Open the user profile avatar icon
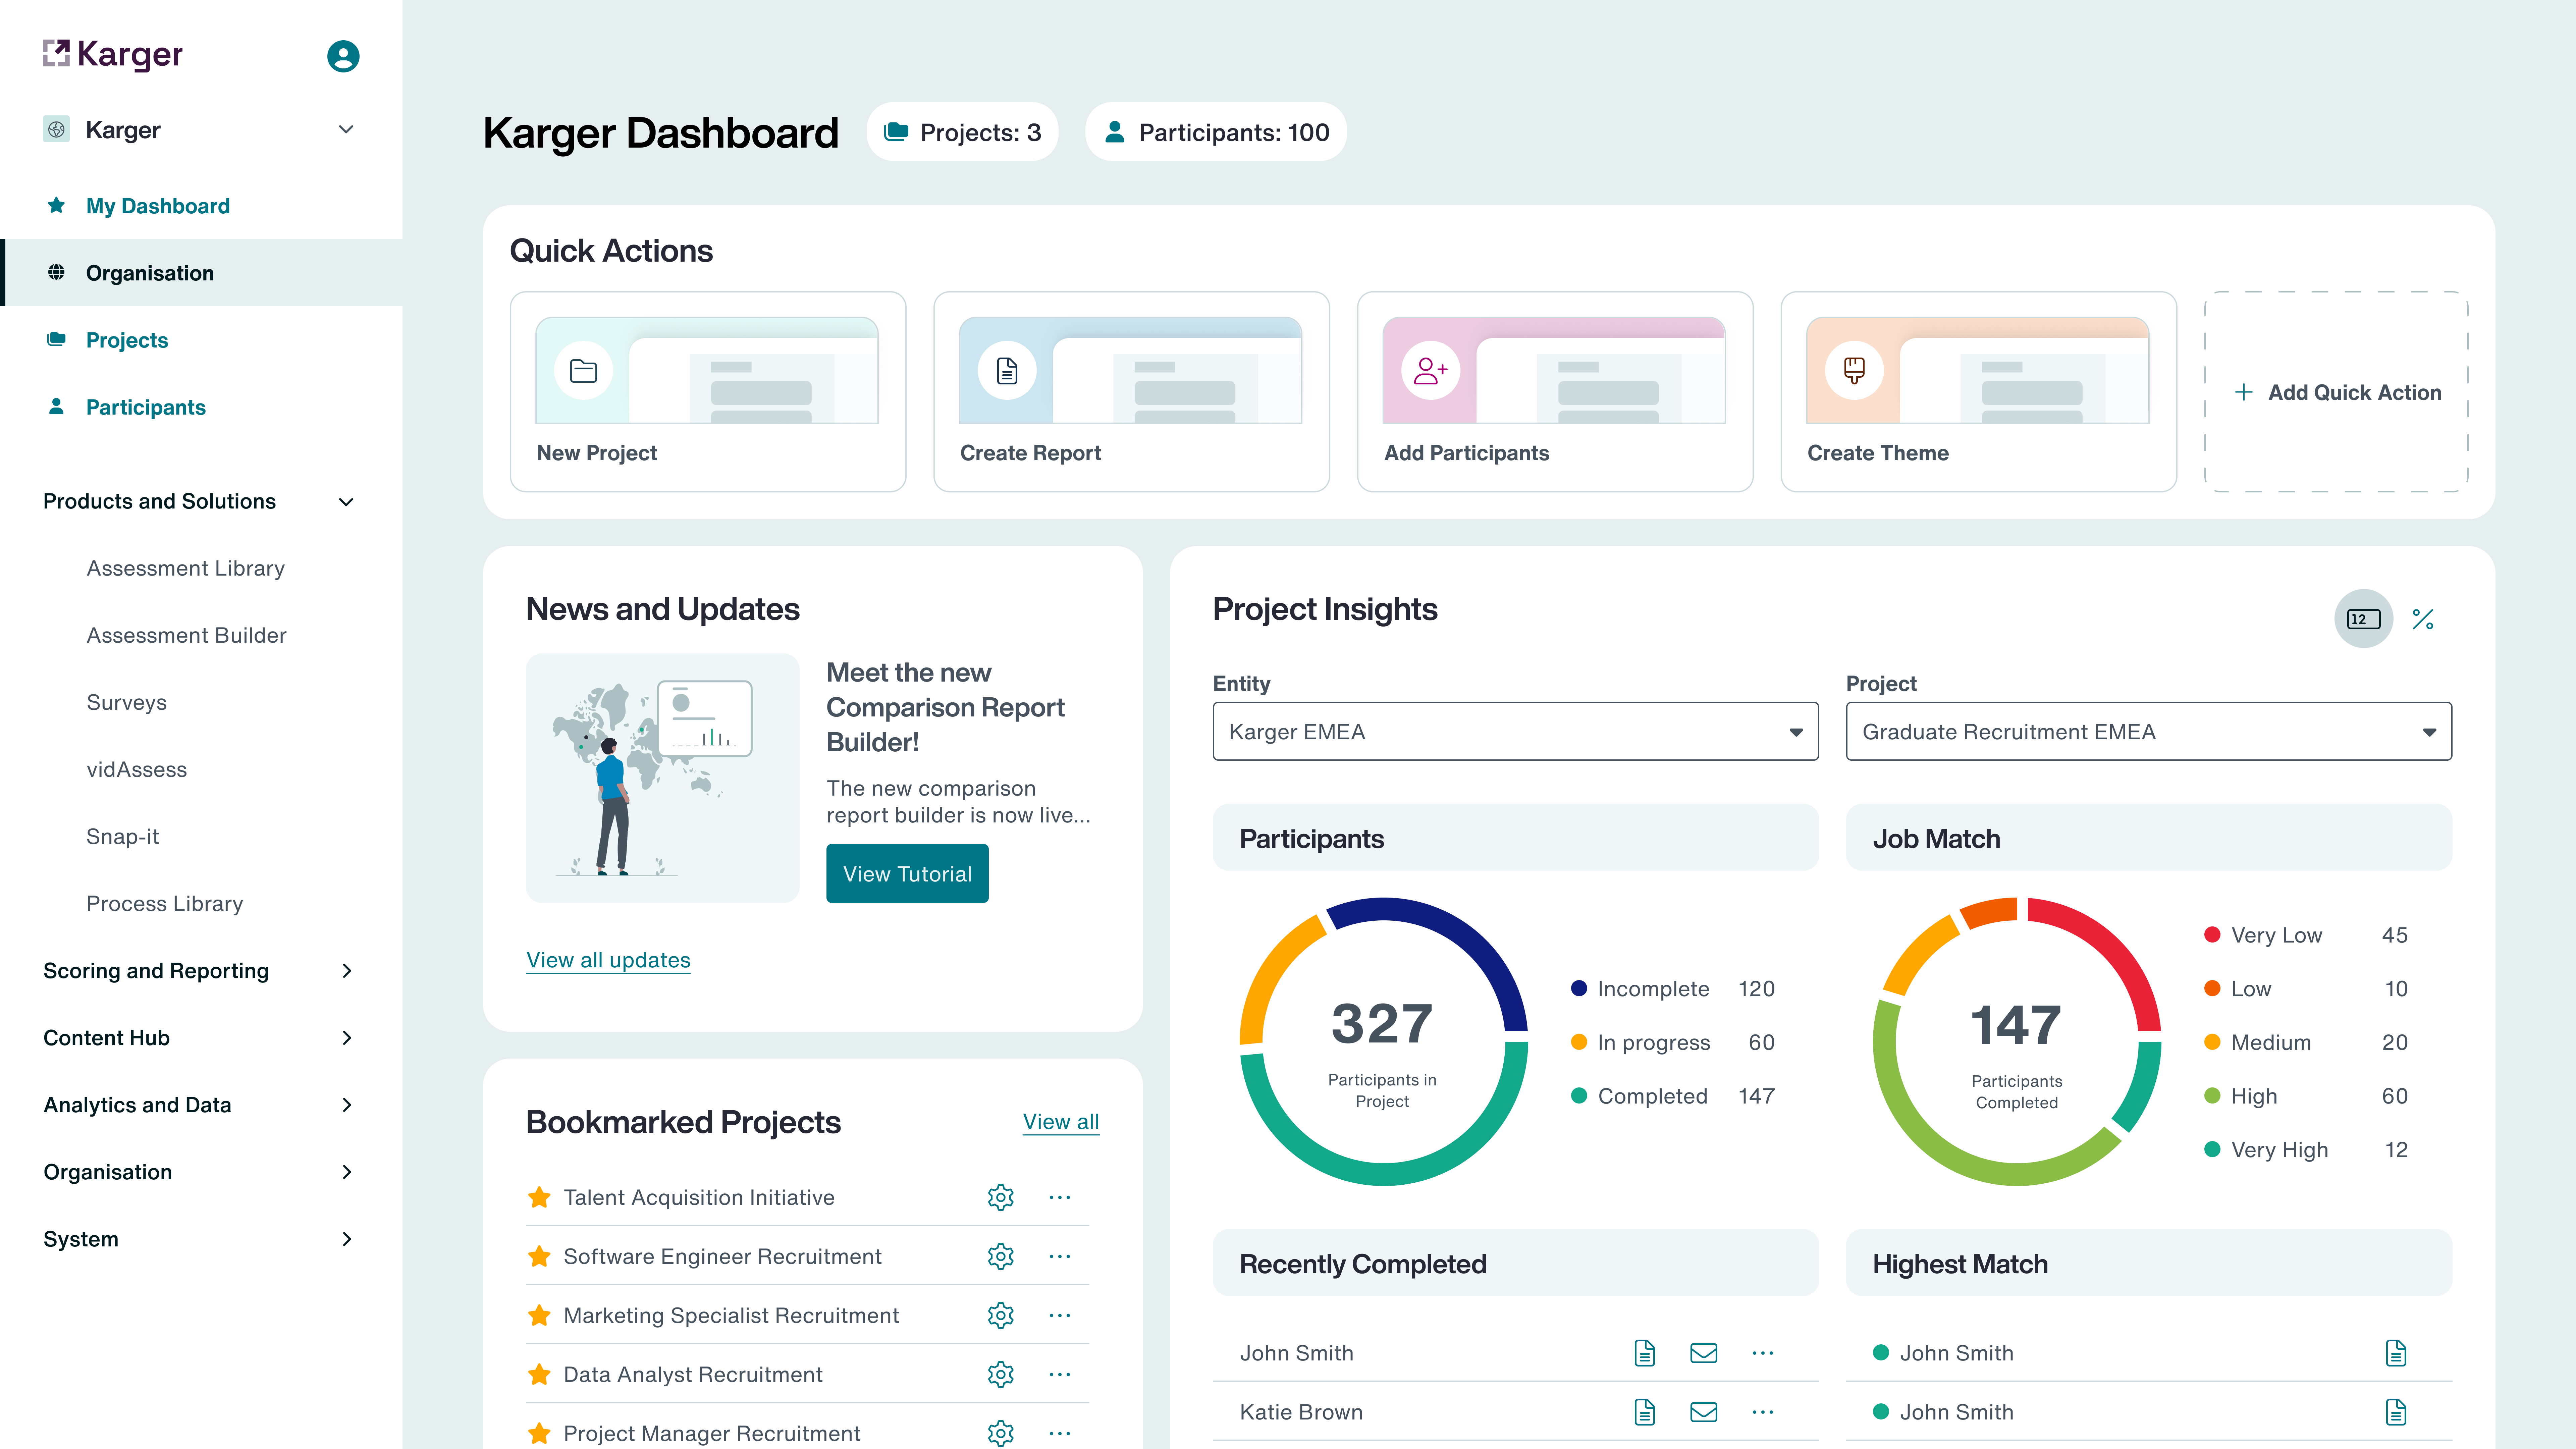Screen dimensions: 2576x1449 (343, 56)
